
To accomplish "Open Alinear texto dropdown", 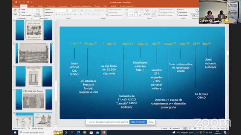I will tap(112, 12).
